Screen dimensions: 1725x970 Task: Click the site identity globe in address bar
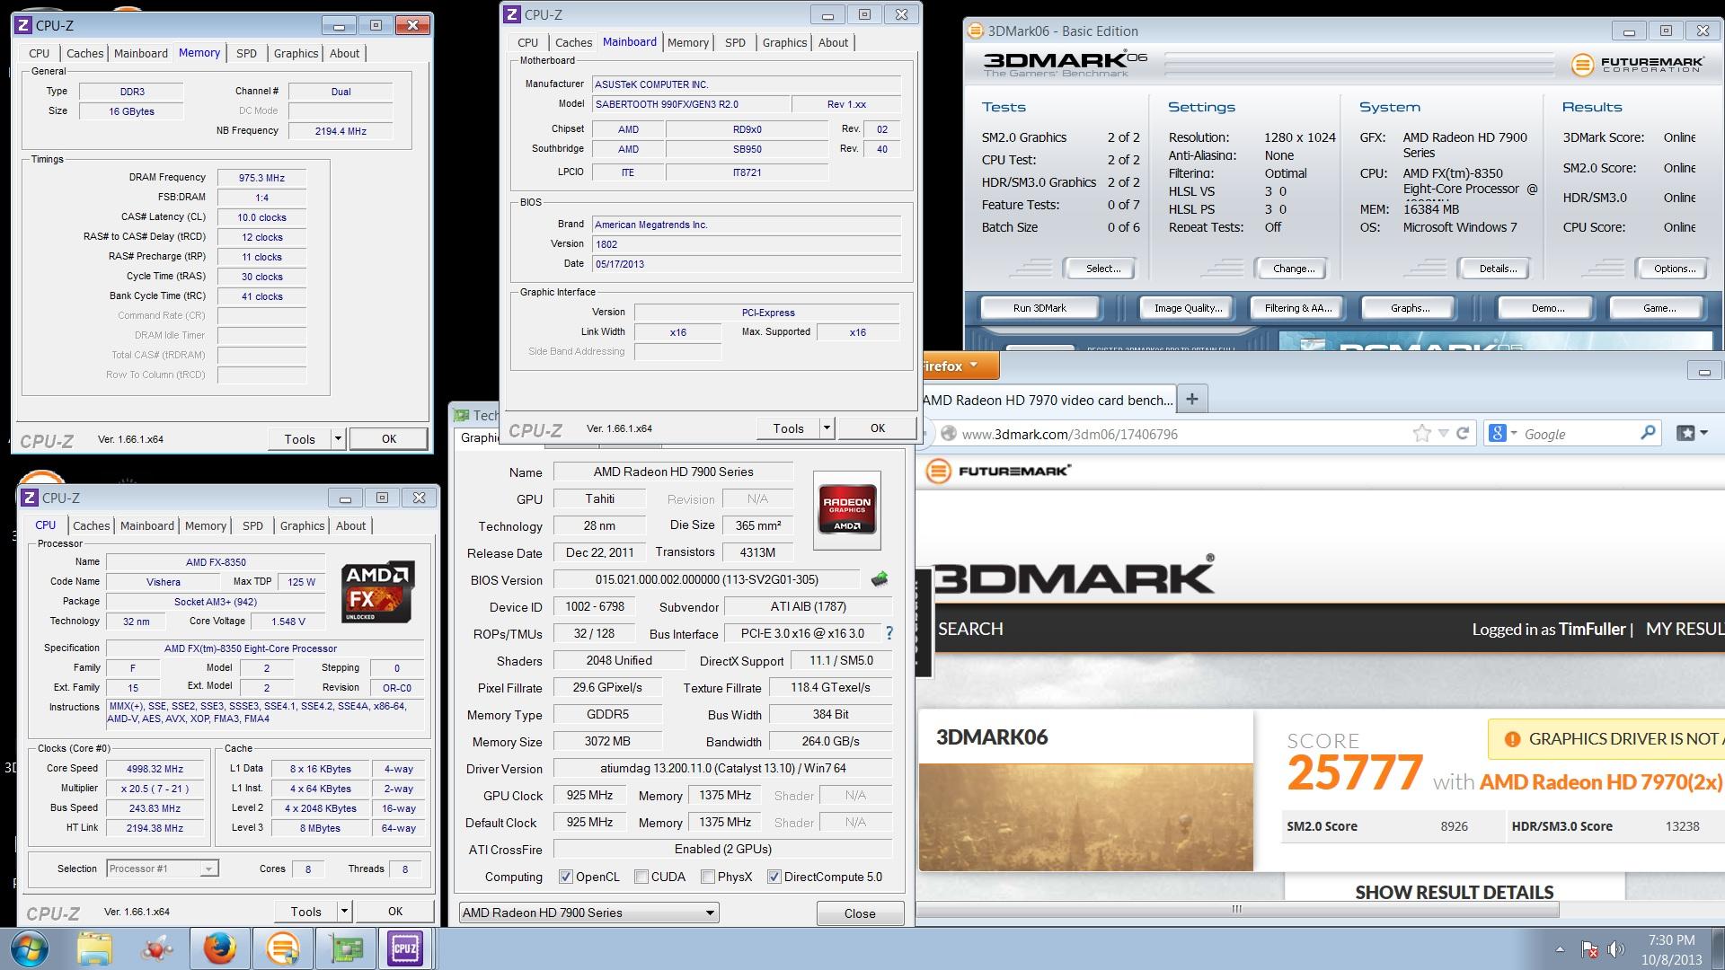tap(948, 434)
